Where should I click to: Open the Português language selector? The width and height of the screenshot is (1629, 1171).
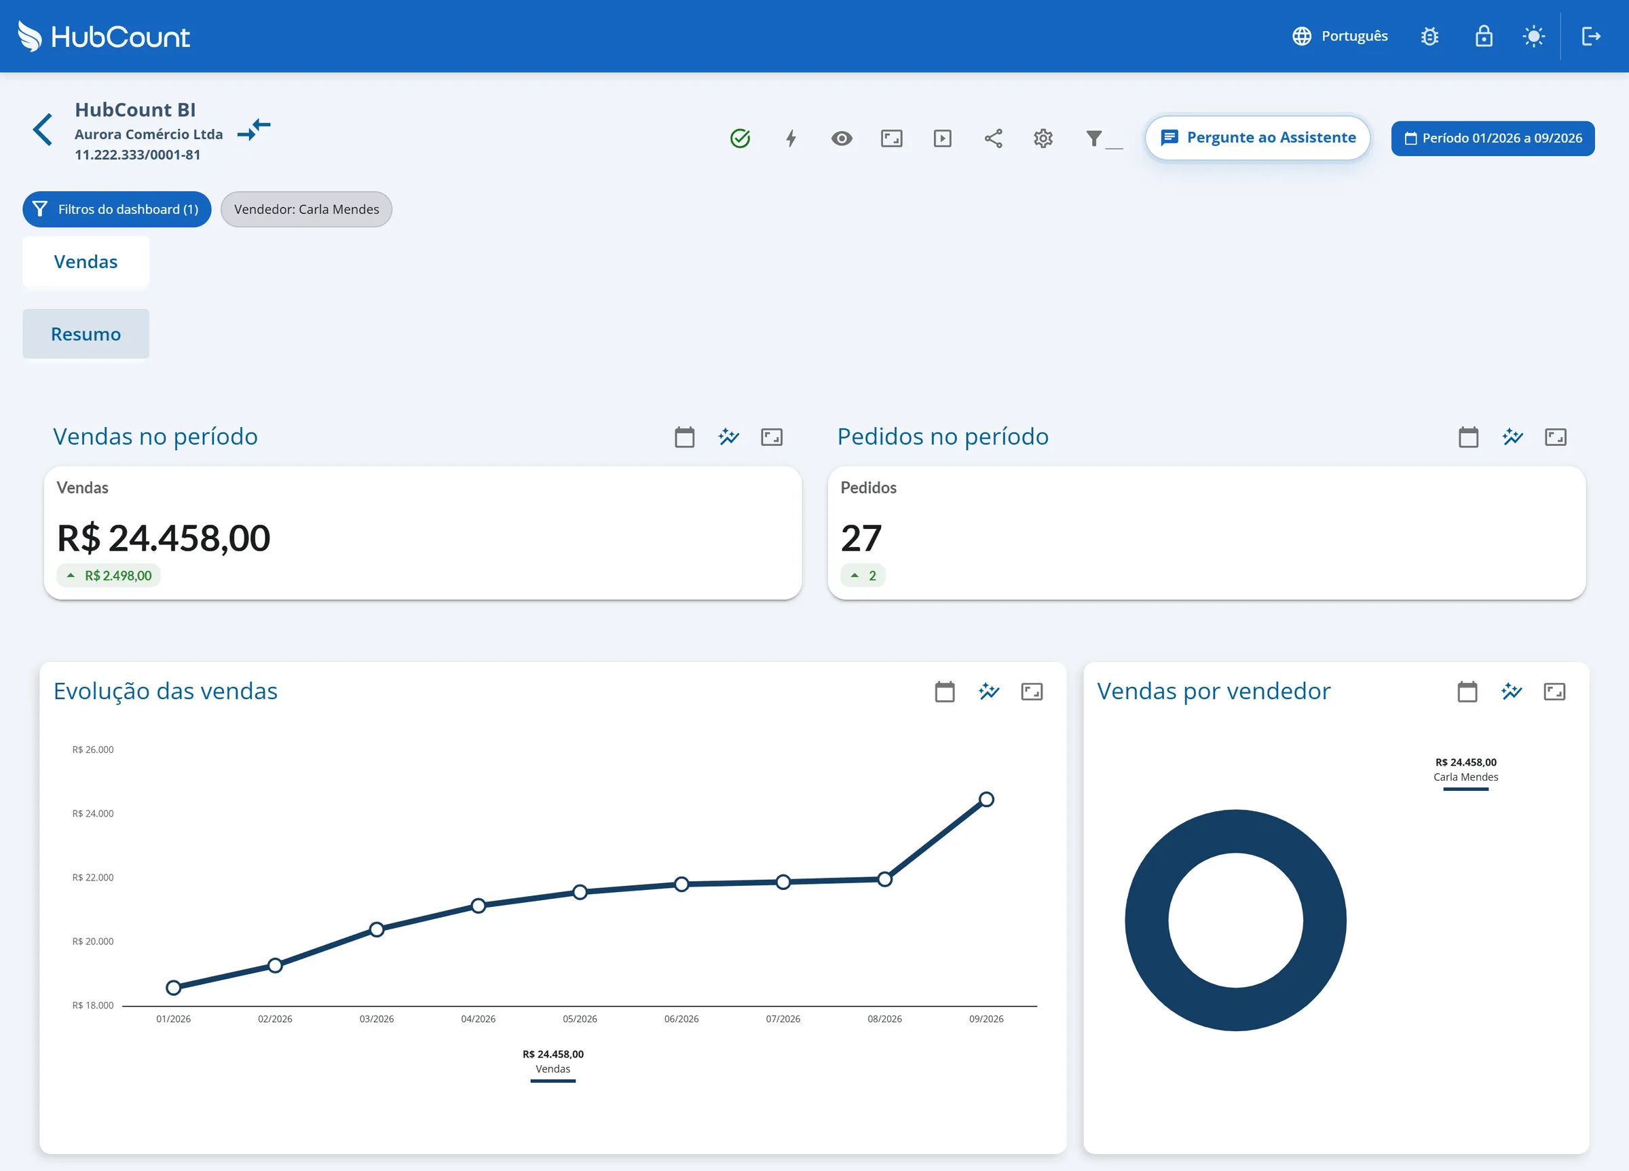[1340, 36]
